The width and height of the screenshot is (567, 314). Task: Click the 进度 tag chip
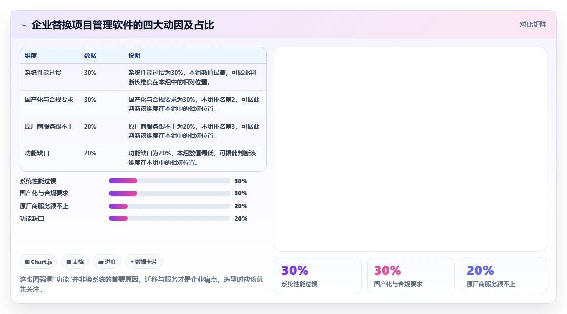pos(107,262)
